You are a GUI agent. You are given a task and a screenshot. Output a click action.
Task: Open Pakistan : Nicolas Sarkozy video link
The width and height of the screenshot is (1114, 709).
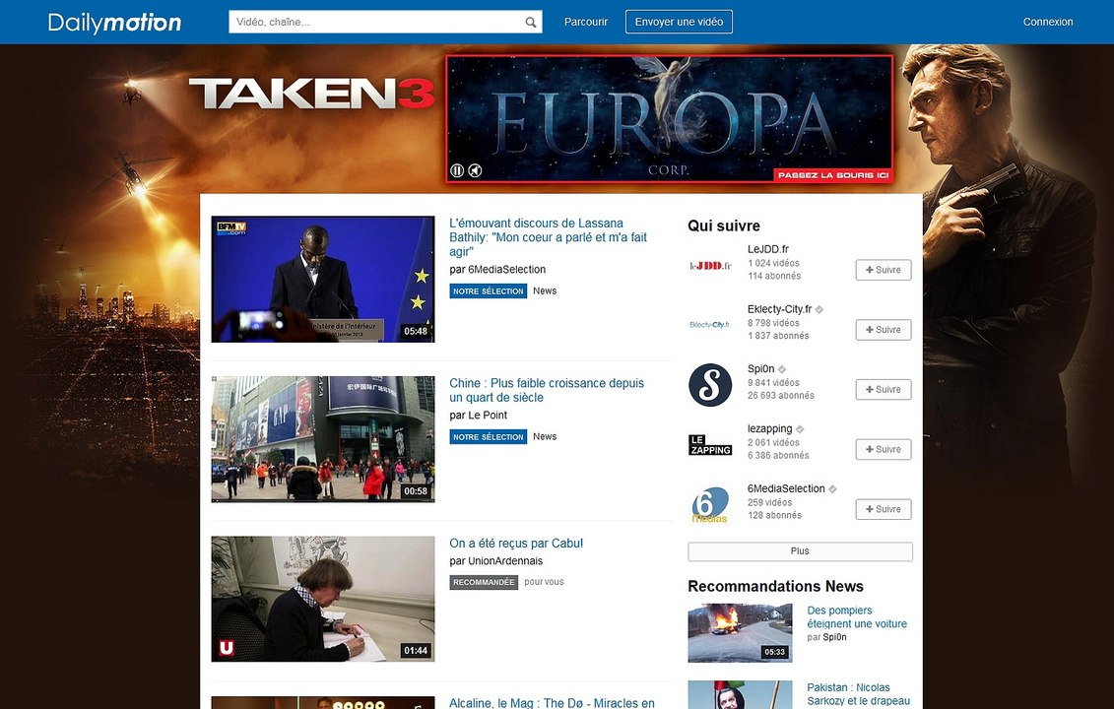(858, 695)
